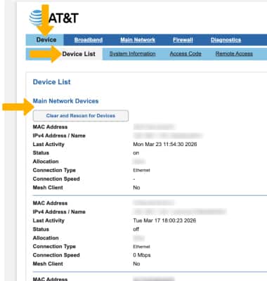Image resolution: width=267 pixels, height=281 pixels.
Task: Open the Main Network tab
Action: point(138,40)
